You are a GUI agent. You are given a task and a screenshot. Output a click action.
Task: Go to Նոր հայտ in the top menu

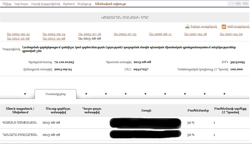[x=21, y=4]
